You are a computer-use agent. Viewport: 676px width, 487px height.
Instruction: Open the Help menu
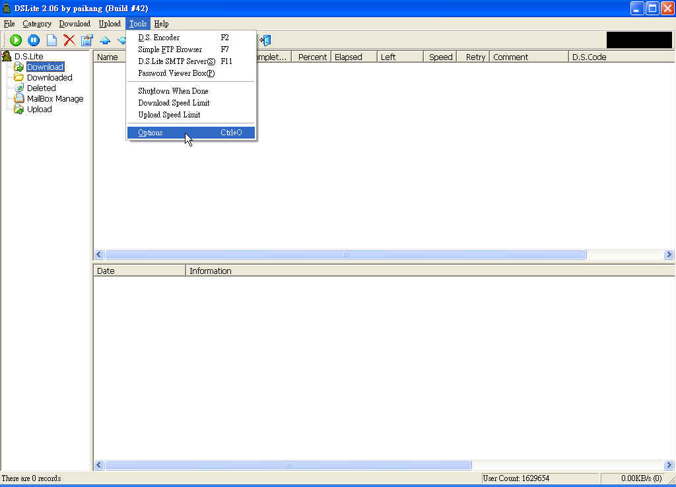(x=161, y=24)
